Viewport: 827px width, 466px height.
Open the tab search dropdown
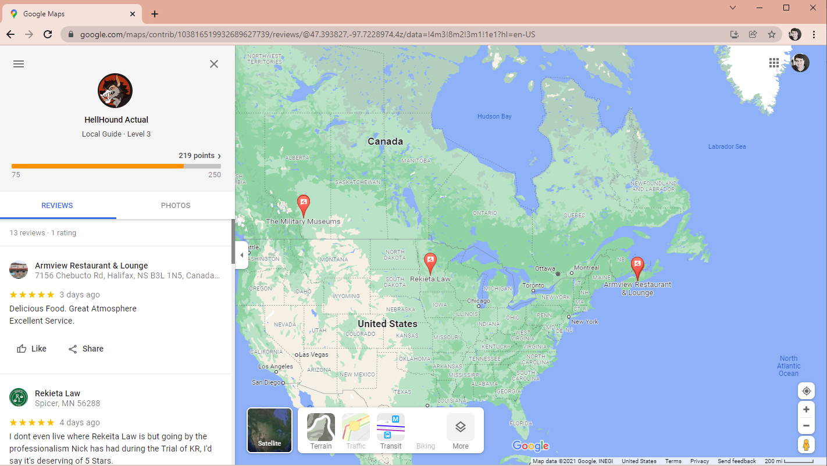(733, 8)
